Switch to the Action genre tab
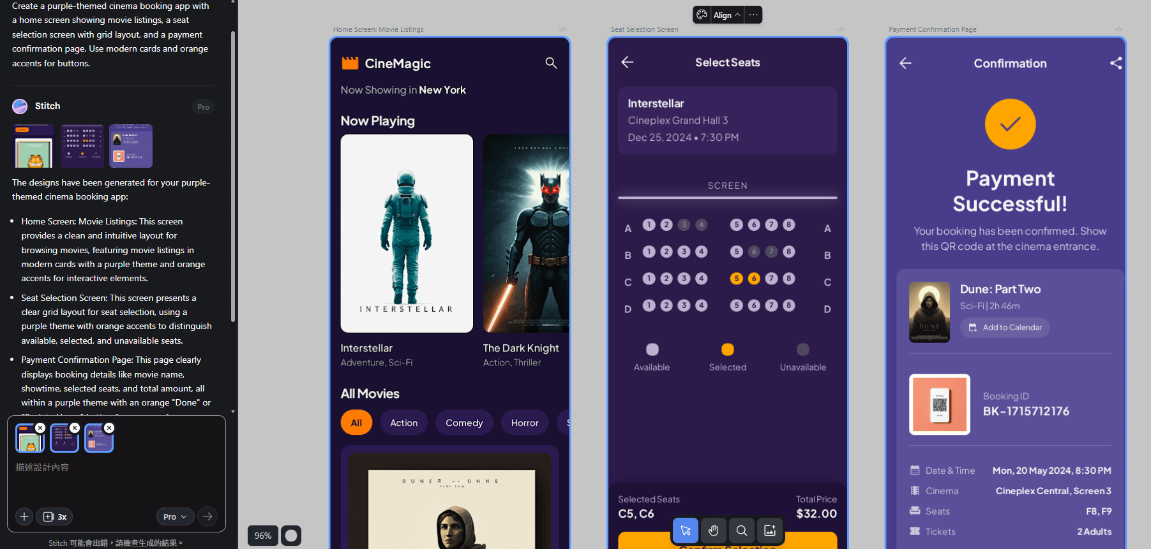Viewport: 1151px width, 549px height. [x=403, y=423]
